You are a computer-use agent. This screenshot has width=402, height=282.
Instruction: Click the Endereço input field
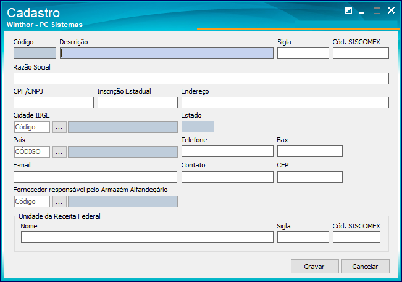click(285, 103)
